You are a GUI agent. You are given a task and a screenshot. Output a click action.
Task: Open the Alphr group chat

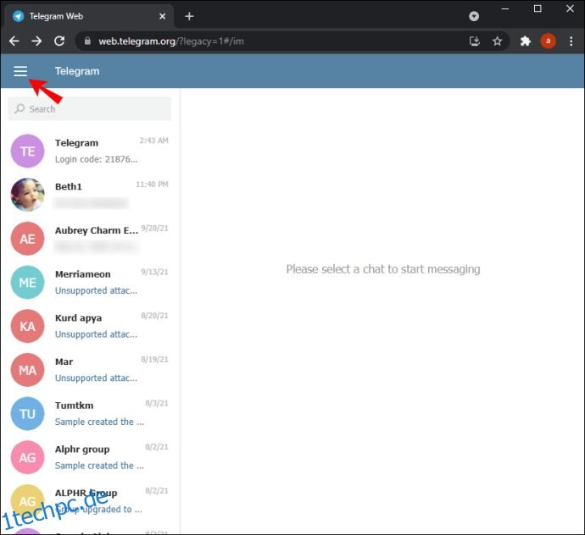coord(90,457)
